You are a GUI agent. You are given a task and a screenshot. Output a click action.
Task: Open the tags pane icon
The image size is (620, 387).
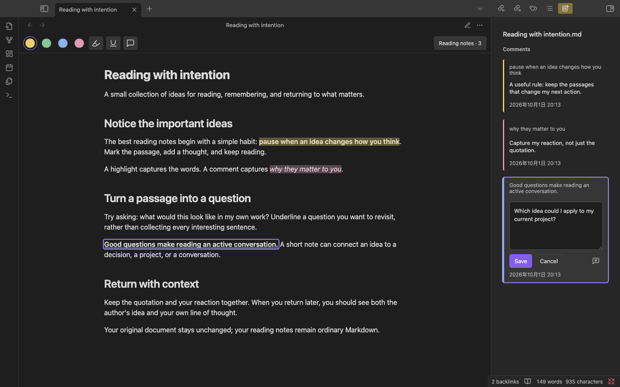point(533,9)
